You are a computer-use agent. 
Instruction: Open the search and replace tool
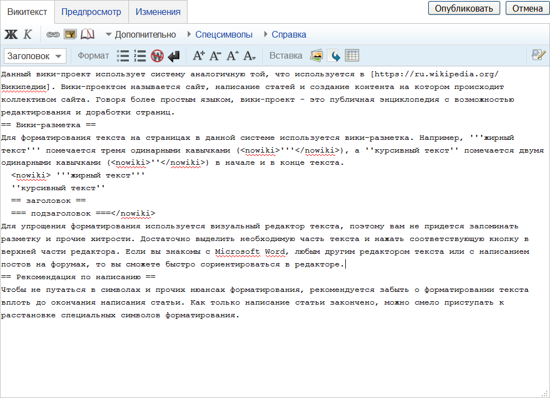[538, 55]
